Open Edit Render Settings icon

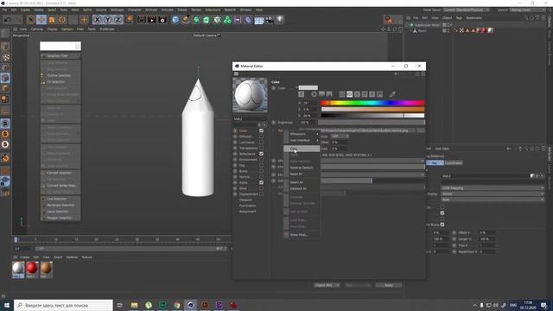pos(162,20)
